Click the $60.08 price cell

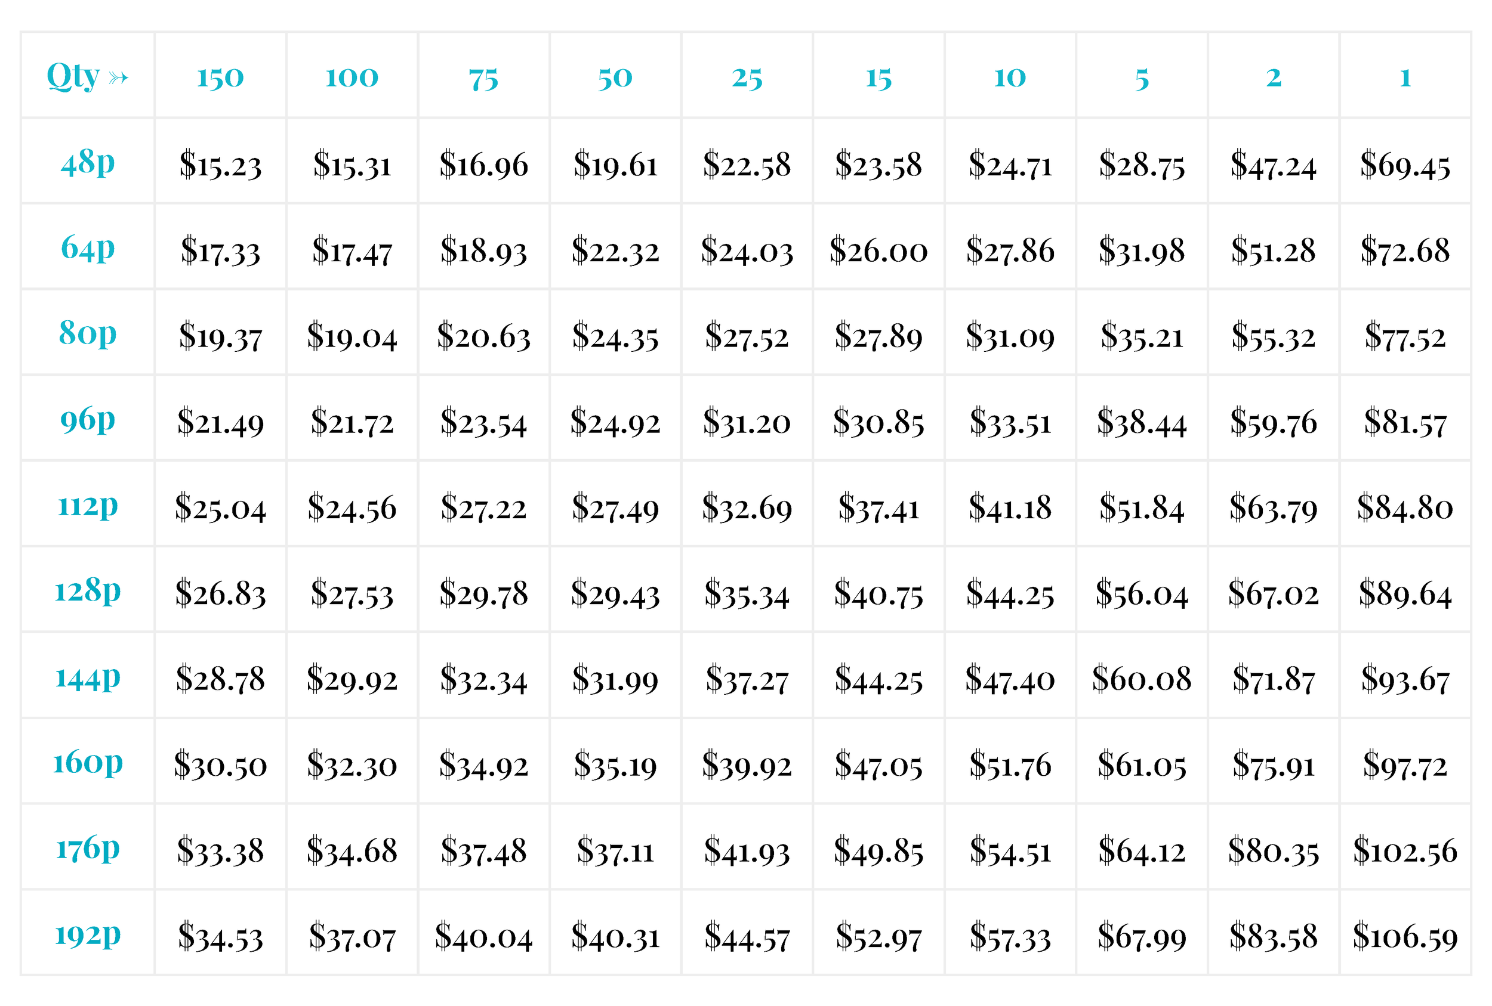click(1142, 676)
